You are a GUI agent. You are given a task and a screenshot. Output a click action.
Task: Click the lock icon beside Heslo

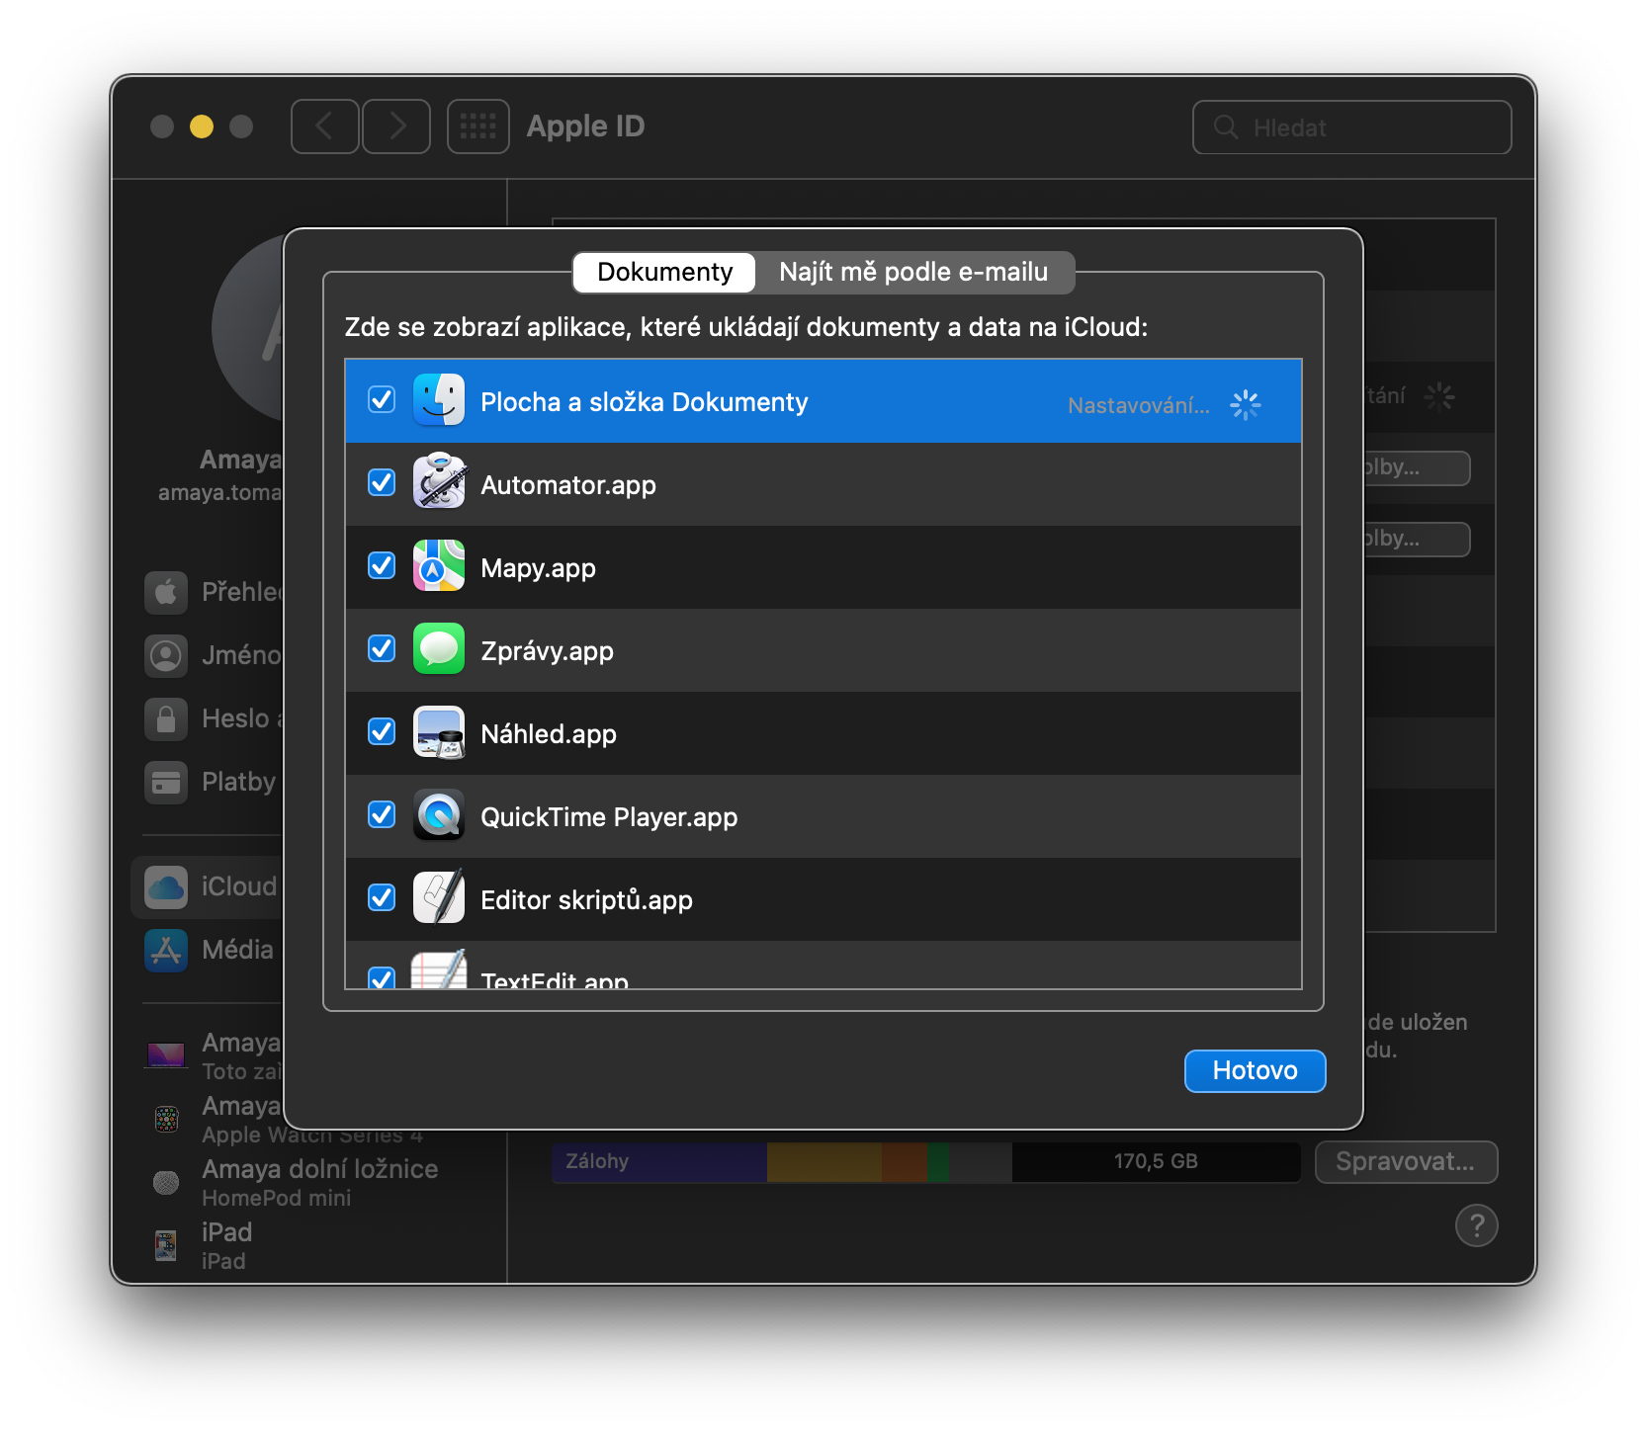point(166,718)
